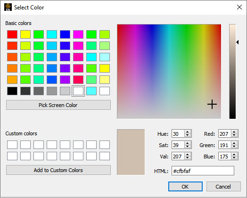The width and height of the screenshot is (247, 198).
Task: Increase the Blue value with up arrow
Action: click(234, 155)
